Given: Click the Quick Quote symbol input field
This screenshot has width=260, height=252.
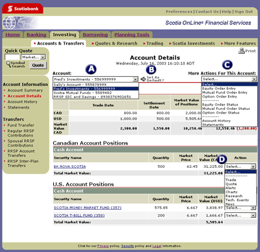Looking at the screenshot, I should click(x=12, y=57).
